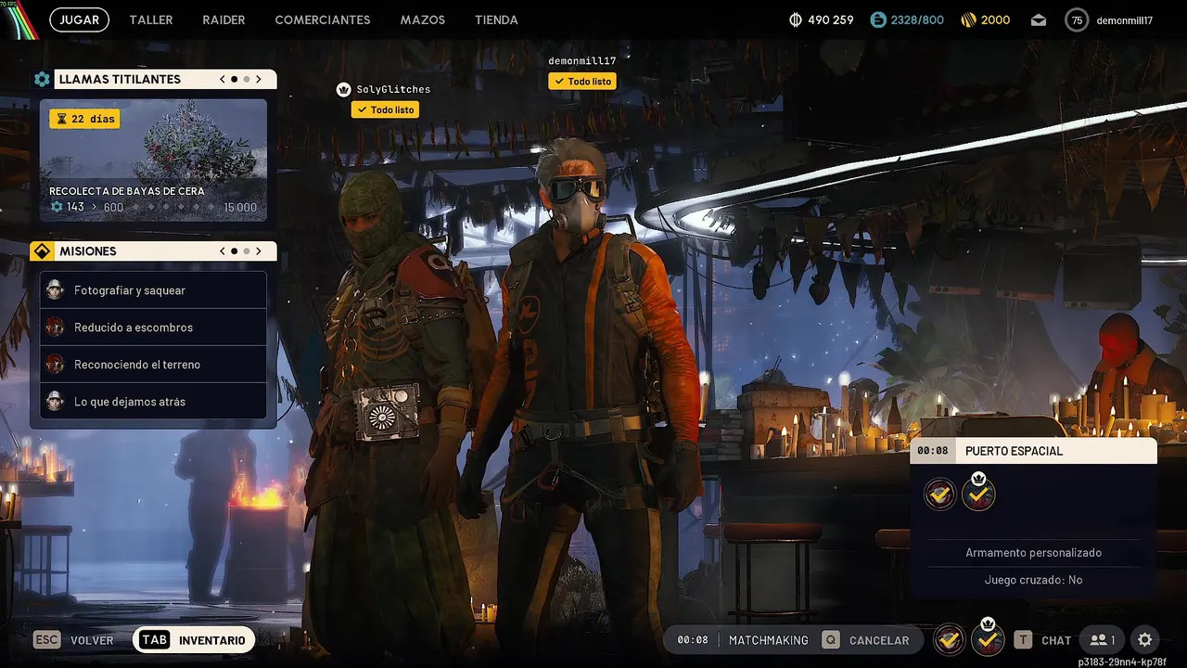Select the Fotografiar y saquear mission
Screen dimensions: 1187x668
[x=153, y=290]
